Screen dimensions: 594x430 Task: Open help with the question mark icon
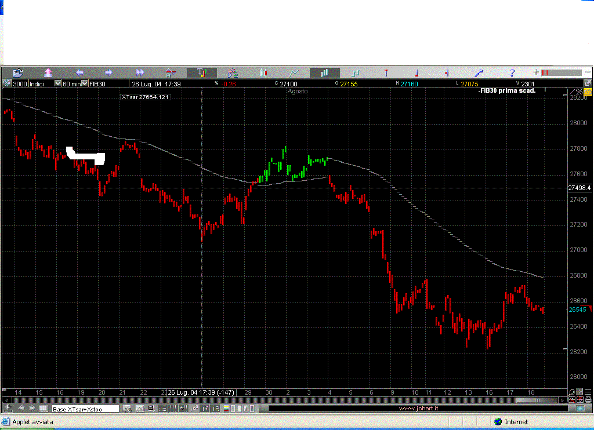point(512,73)
